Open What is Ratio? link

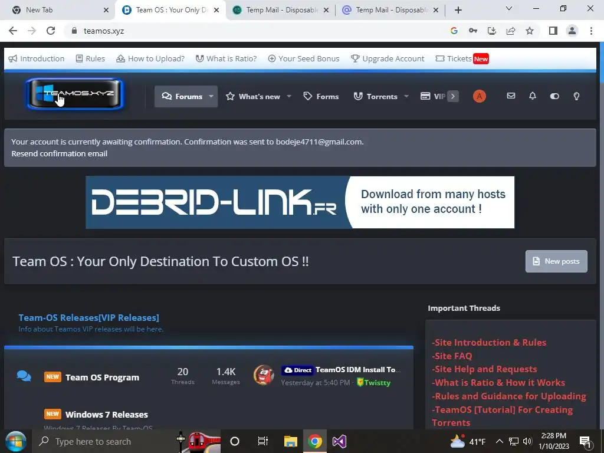click(226, 58)
